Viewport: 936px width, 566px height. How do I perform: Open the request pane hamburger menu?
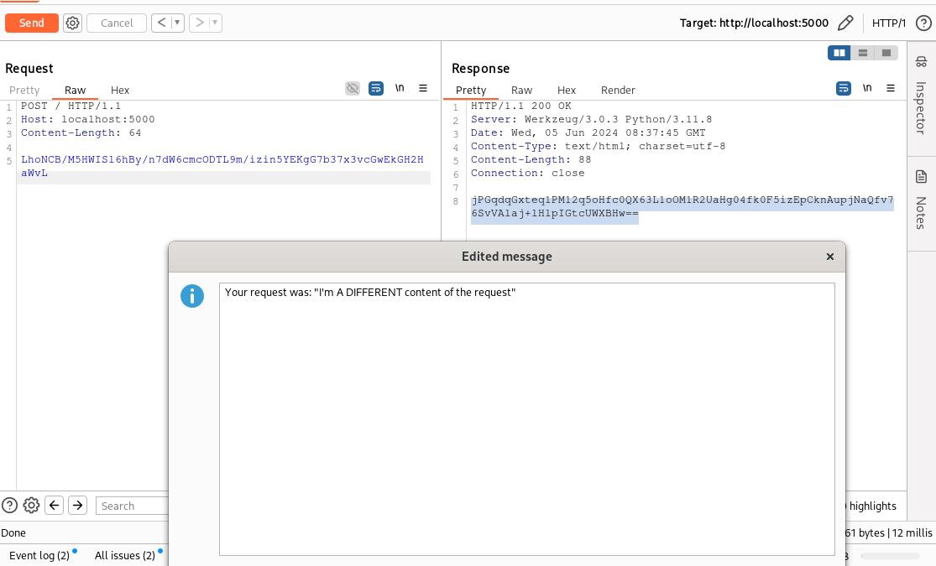point(423,88)
